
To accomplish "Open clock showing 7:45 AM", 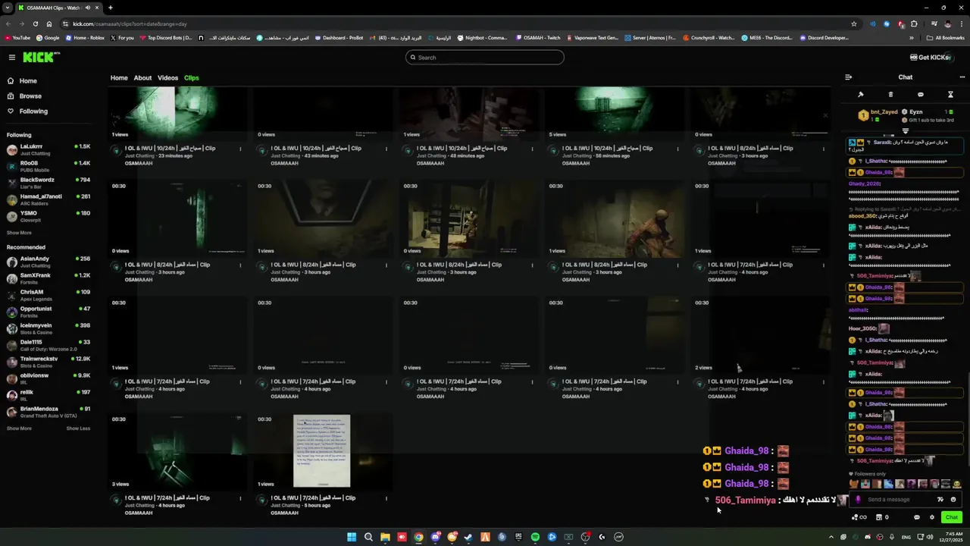I will [x=950, y=537].
